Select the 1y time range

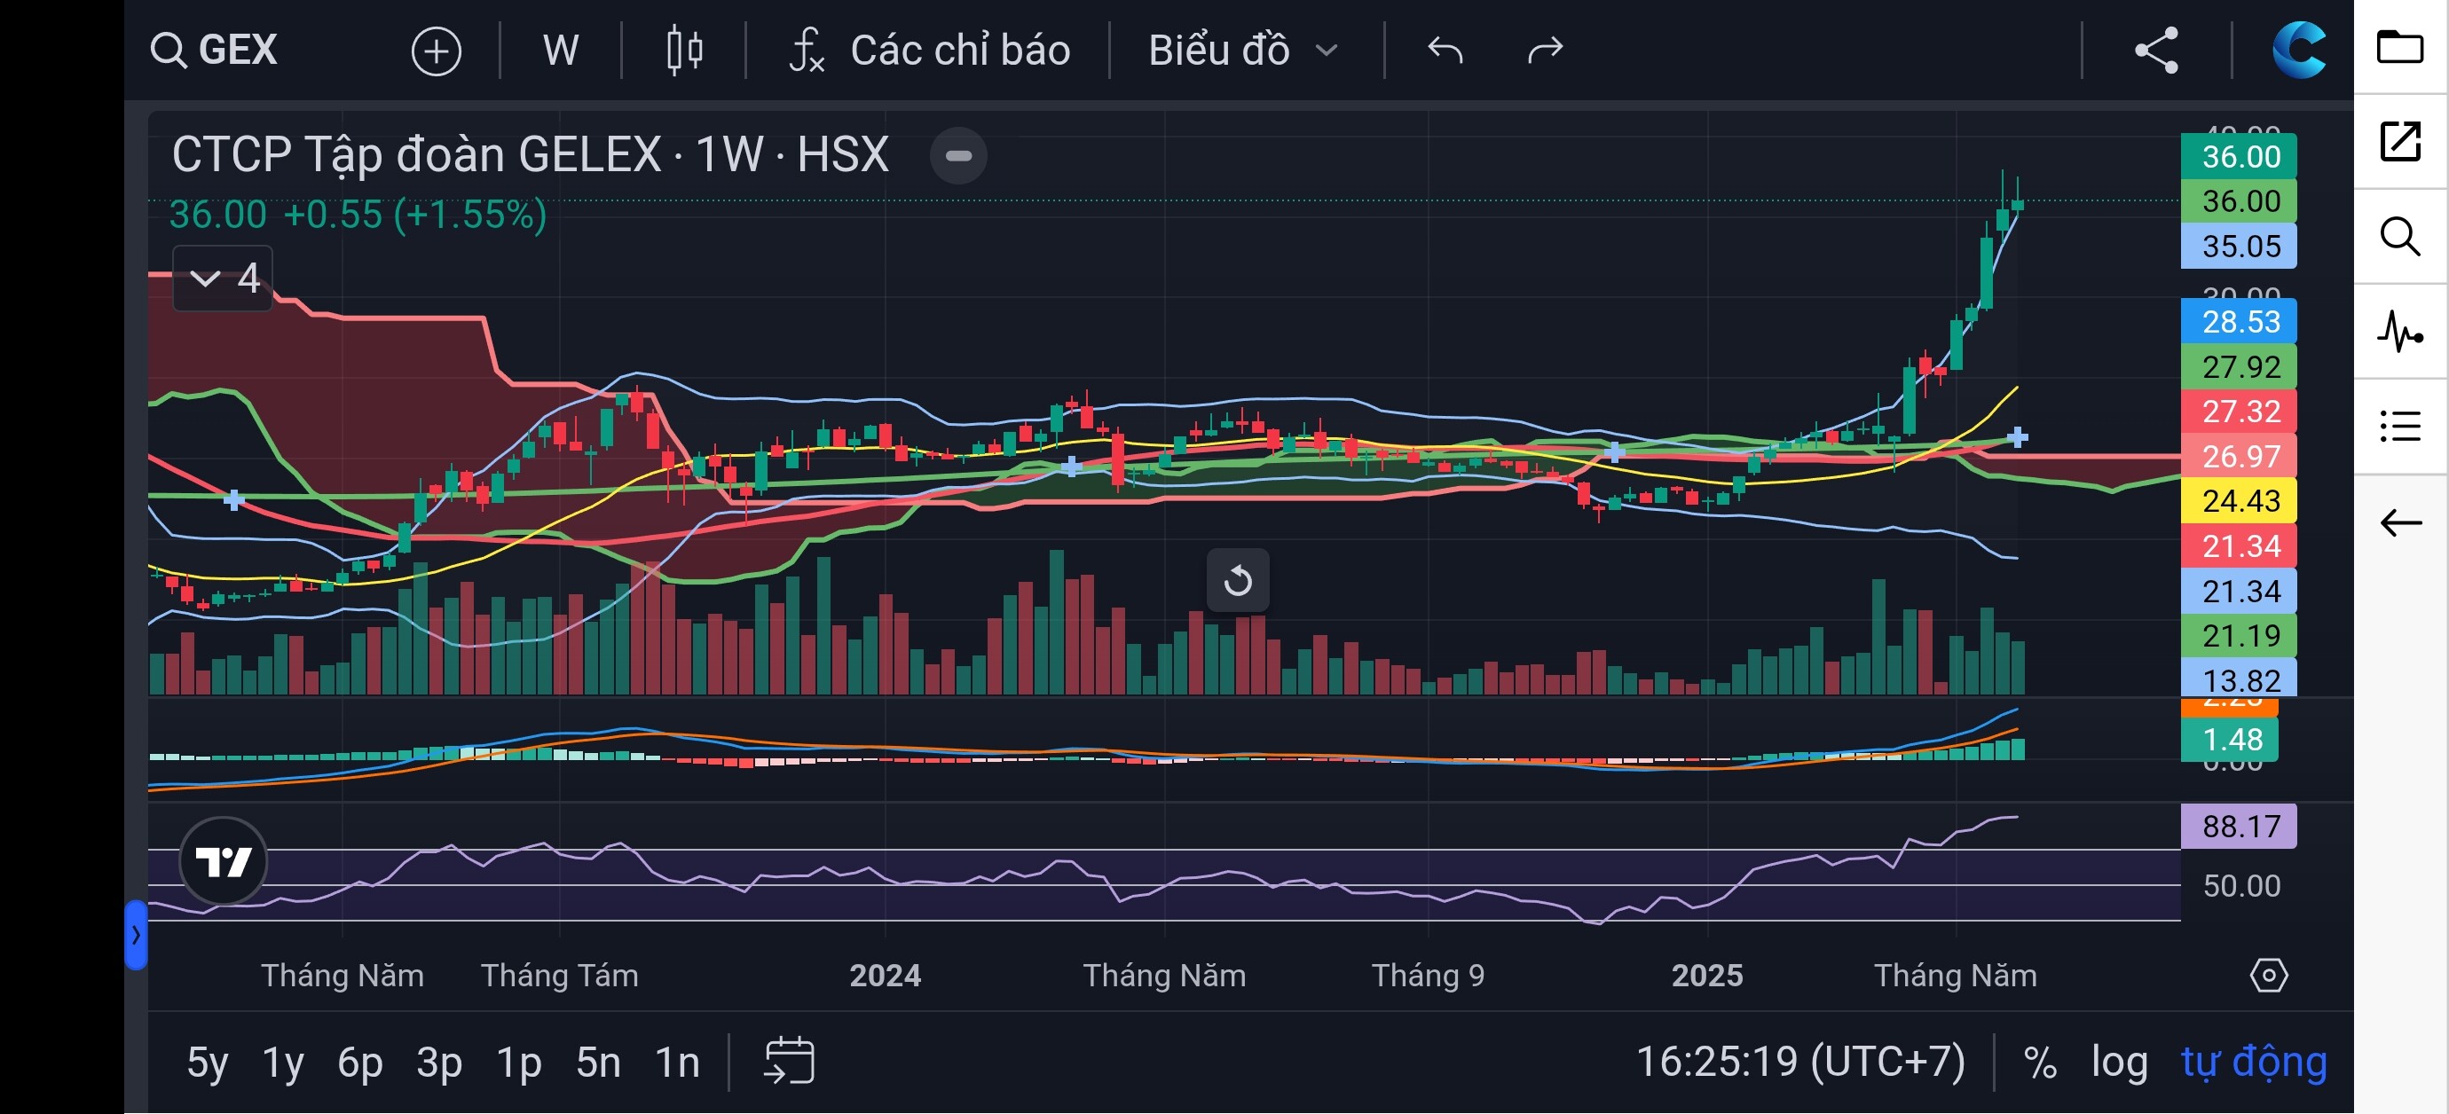[282, 1061]
